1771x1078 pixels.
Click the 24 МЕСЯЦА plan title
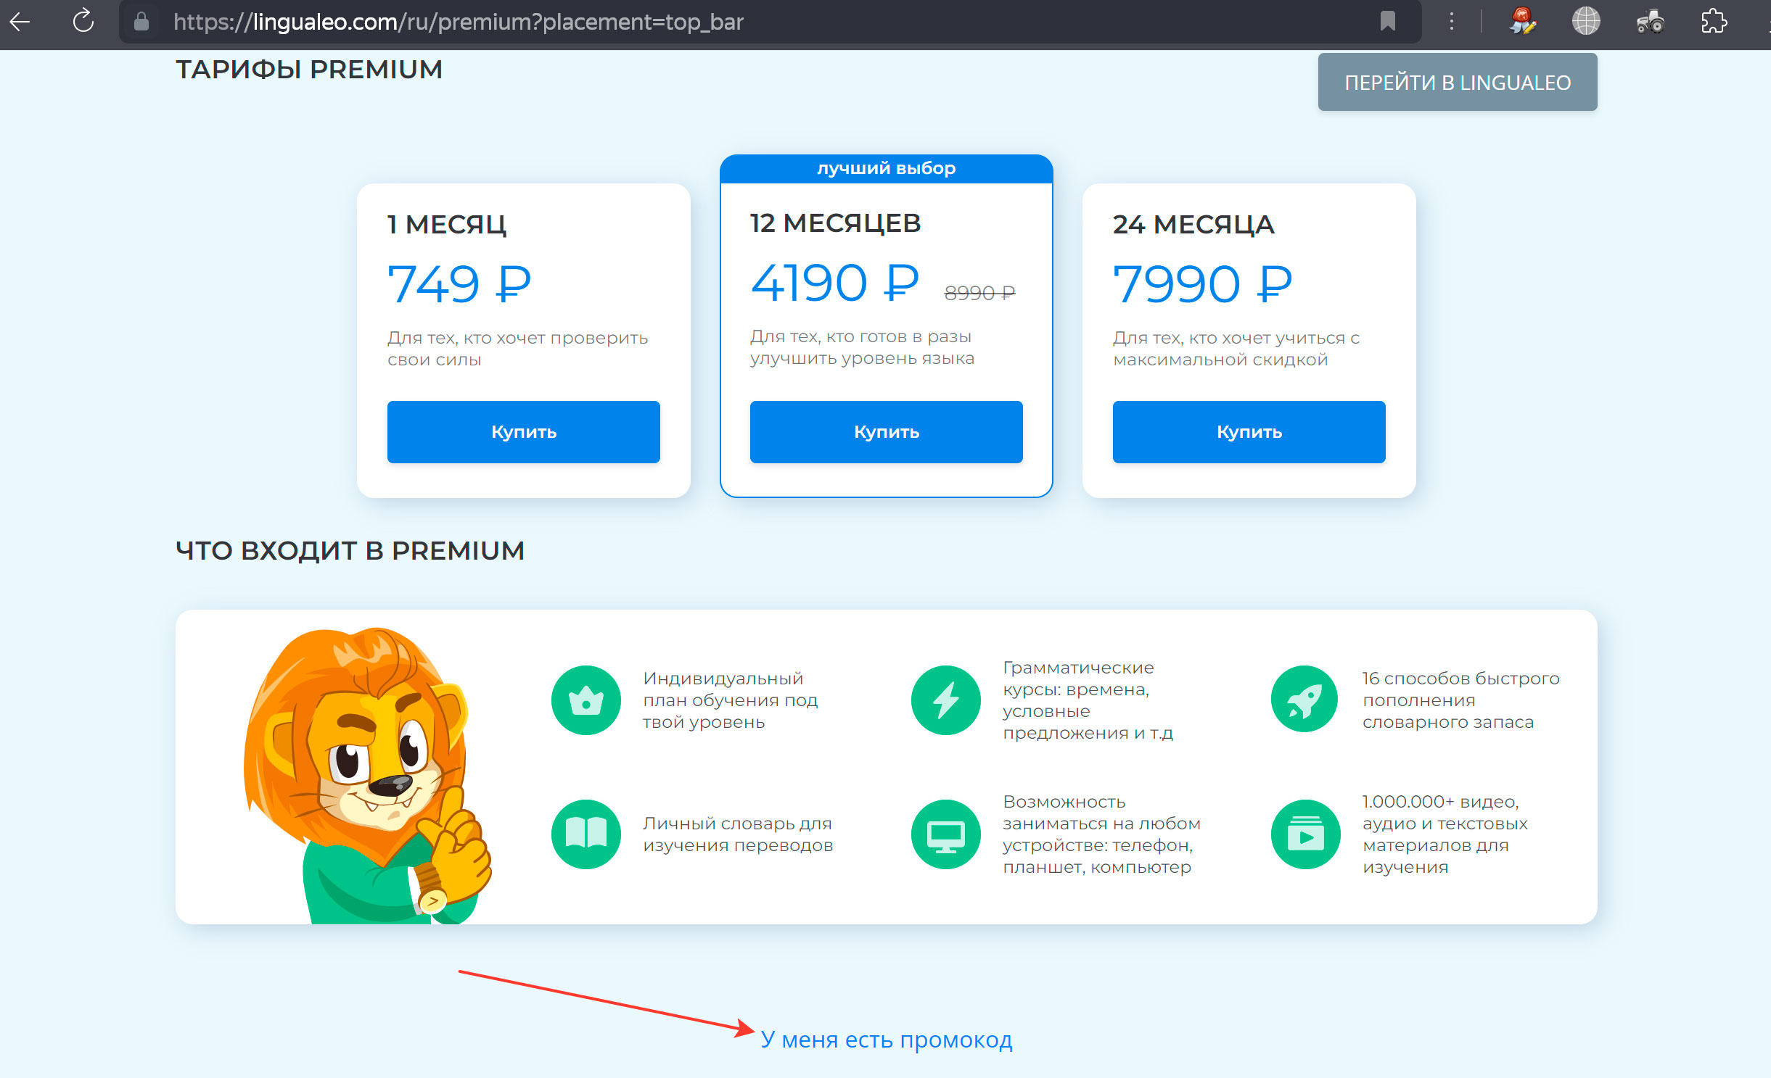tap(1193, 225)
